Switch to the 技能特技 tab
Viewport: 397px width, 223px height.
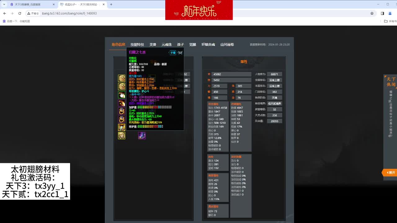137,45
